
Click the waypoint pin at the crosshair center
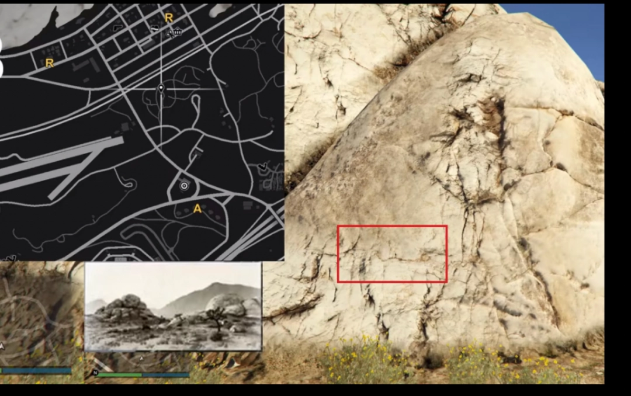coord(161,88)
